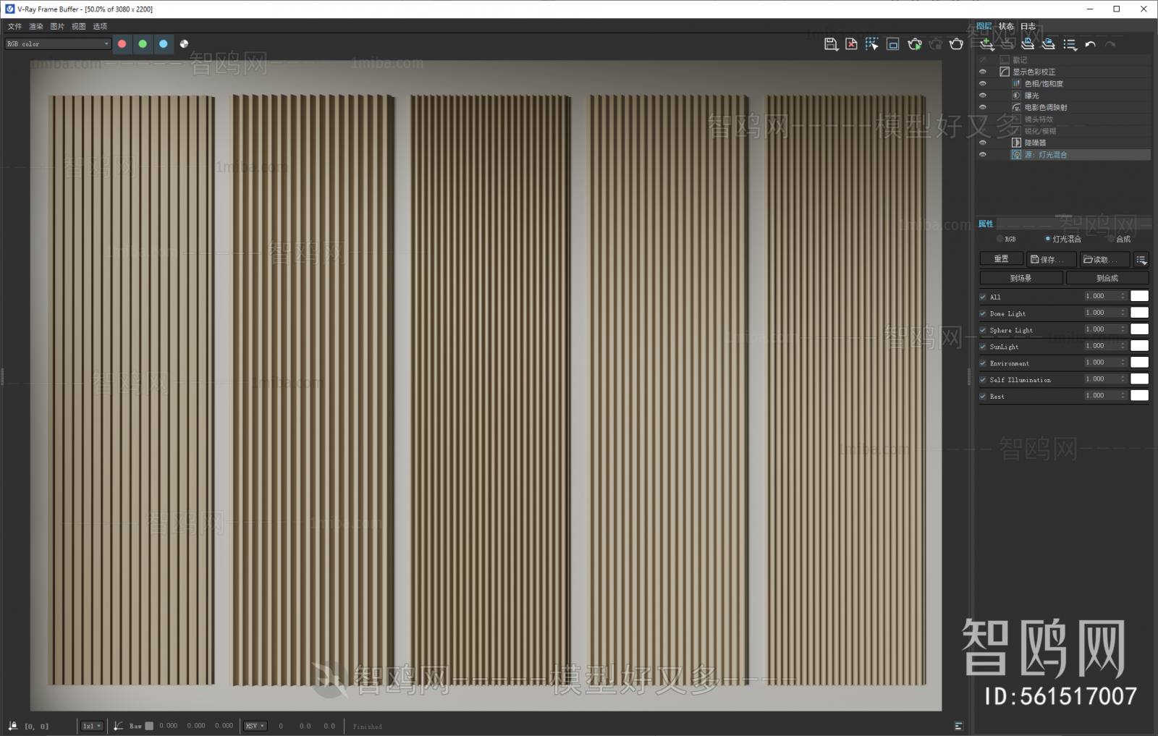Open the 选项 menu
This screenshot has width=1158, height=736.
click(100, 26)
